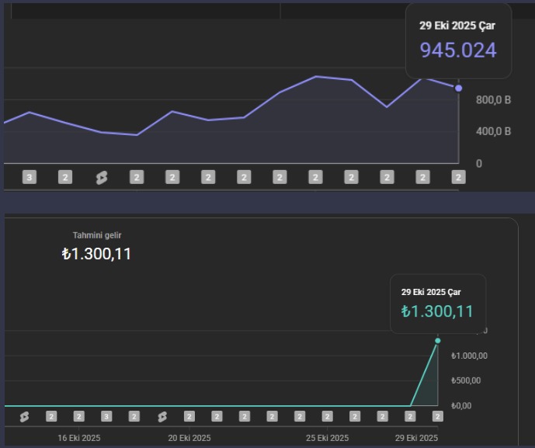Click the '20 Eki 2025' date axis label
535x448 pixels.
click(189, 438)
